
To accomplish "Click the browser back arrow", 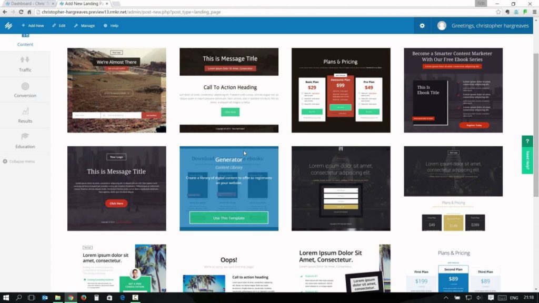I will tap(5, 12).
